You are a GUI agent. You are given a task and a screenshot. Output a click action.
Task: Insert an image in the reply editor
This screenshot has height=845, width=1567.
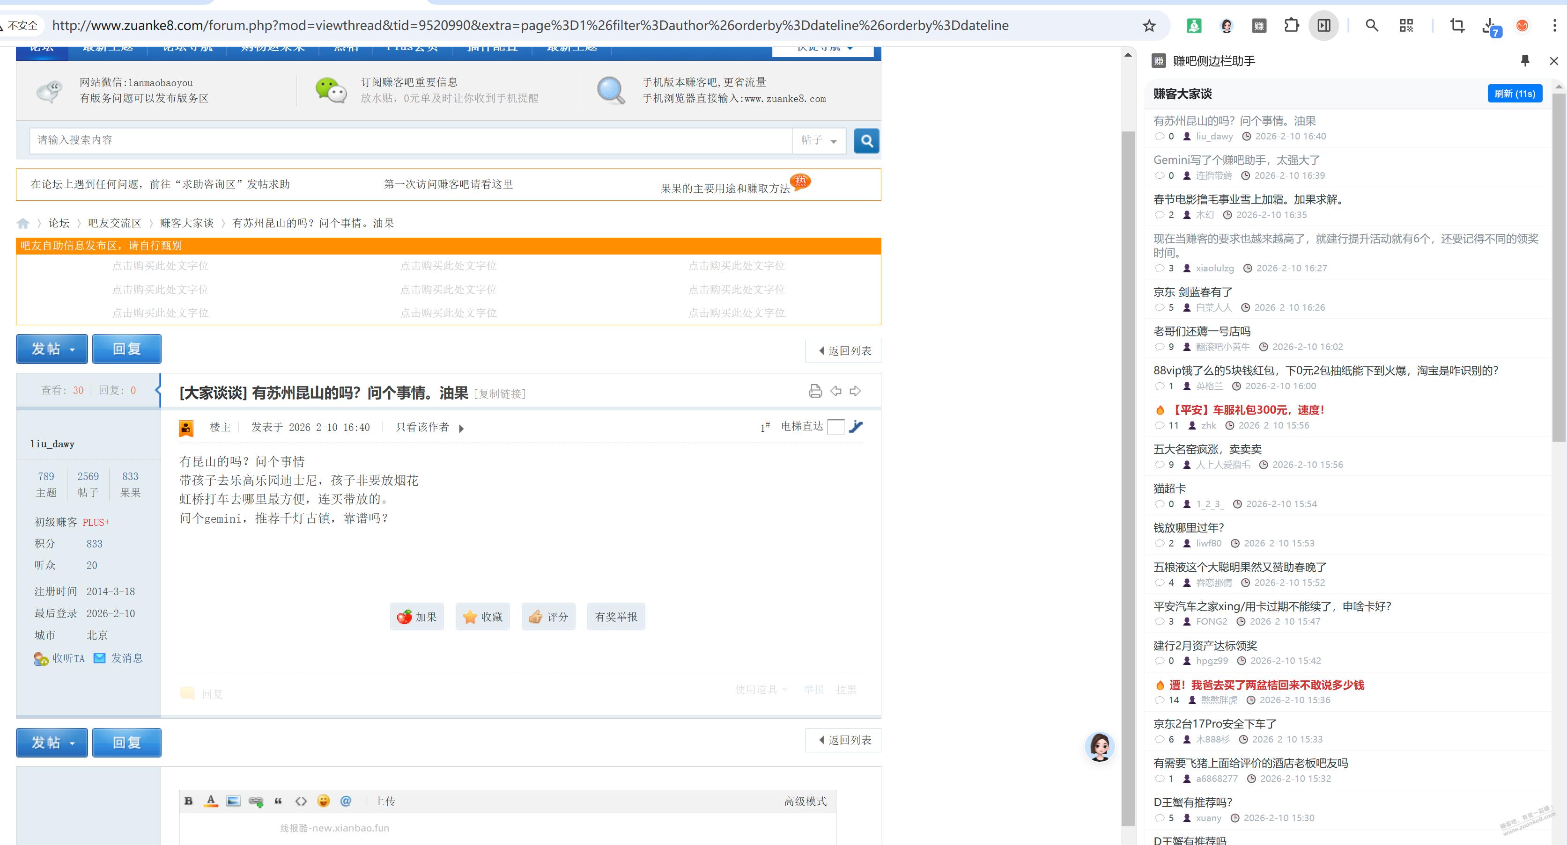click(233, 801)
